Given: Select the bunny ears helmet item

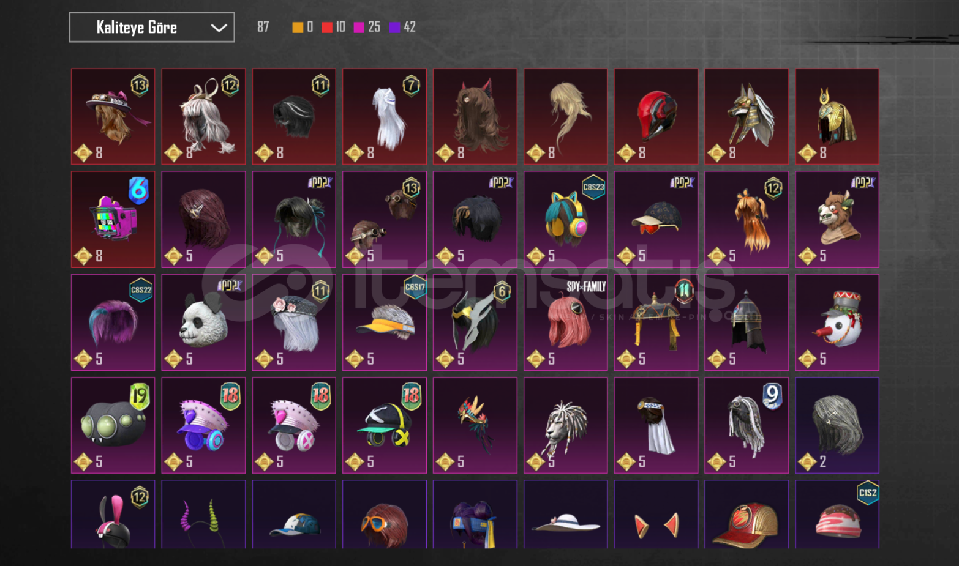Looking at the screenshot, I should point(113,514).
